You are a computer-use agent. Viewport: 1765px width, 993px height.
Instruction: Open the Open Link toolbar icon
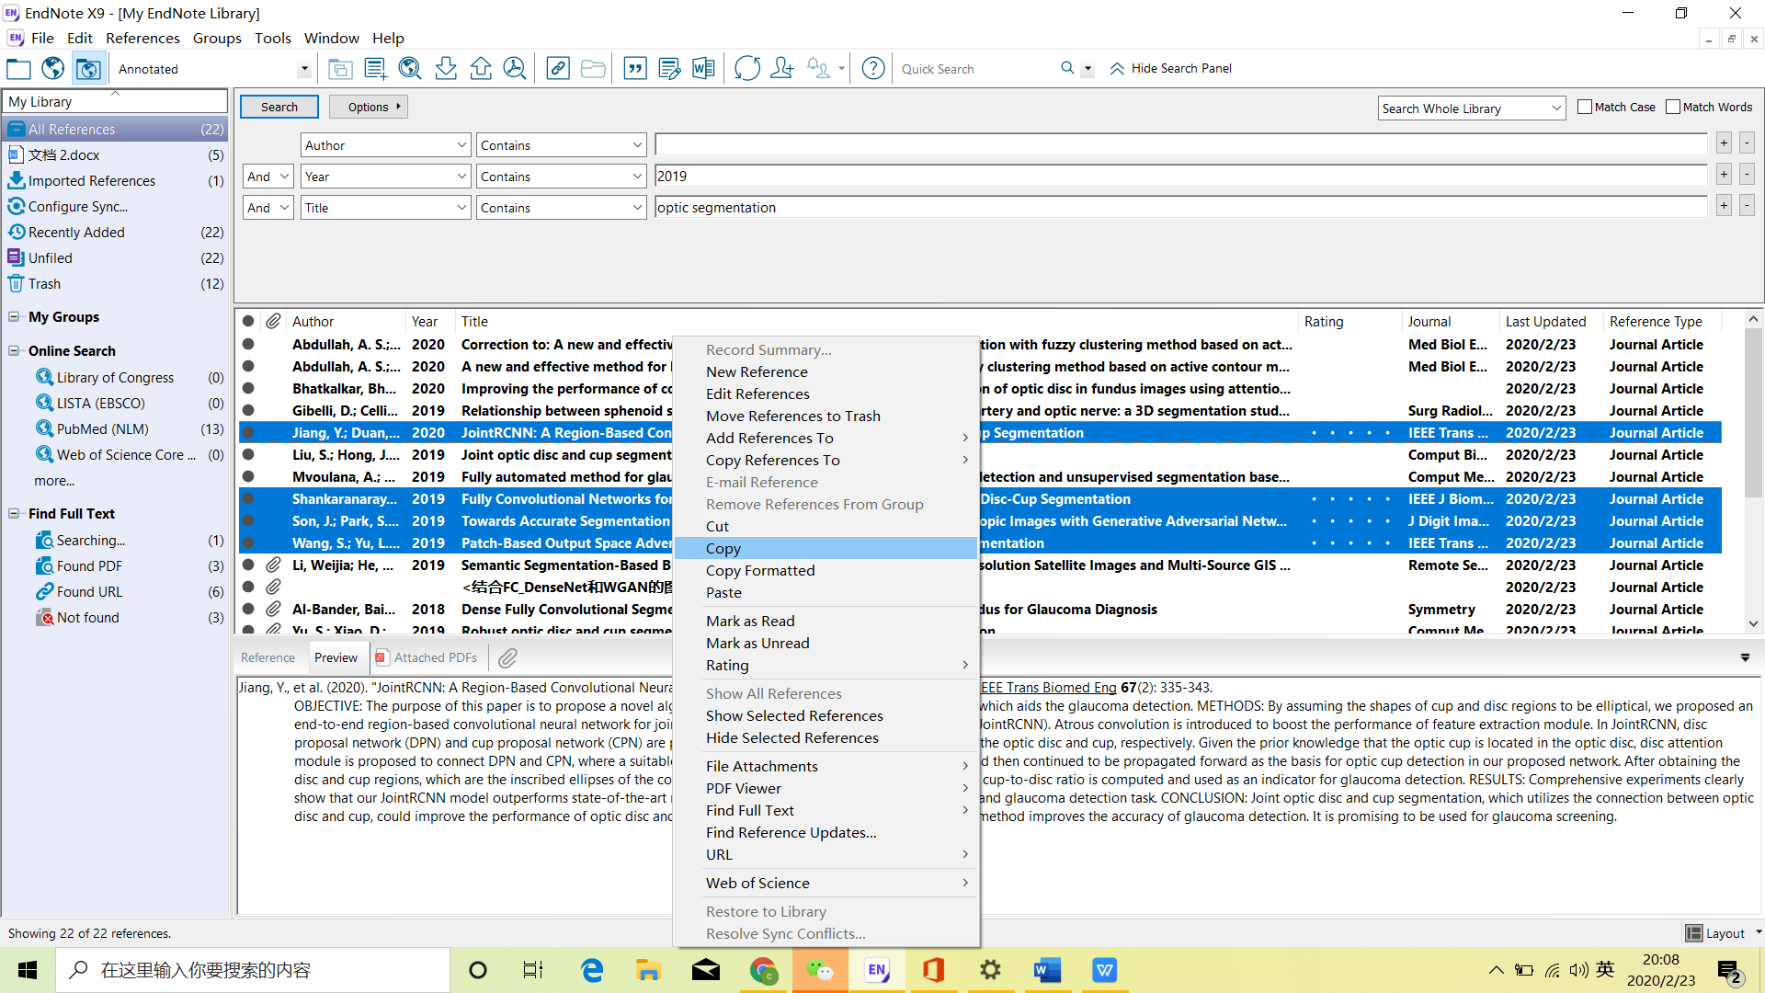(558, 68)
